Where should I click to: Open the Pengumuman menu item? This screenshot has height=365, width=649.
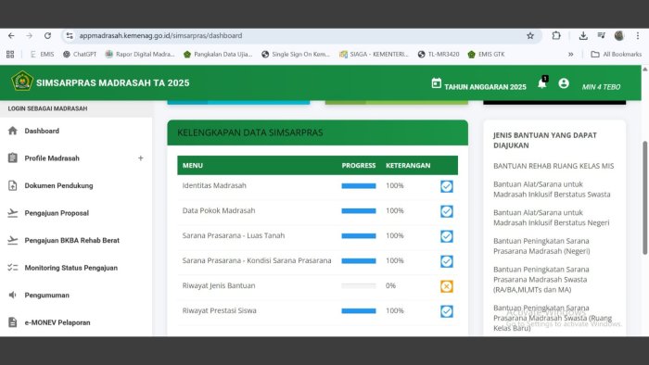tap(76, 295)
